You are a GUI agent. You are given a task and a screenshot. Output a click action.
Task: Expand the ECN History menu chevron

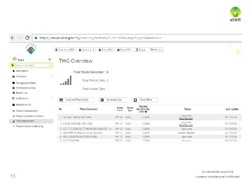pos(52,98)
